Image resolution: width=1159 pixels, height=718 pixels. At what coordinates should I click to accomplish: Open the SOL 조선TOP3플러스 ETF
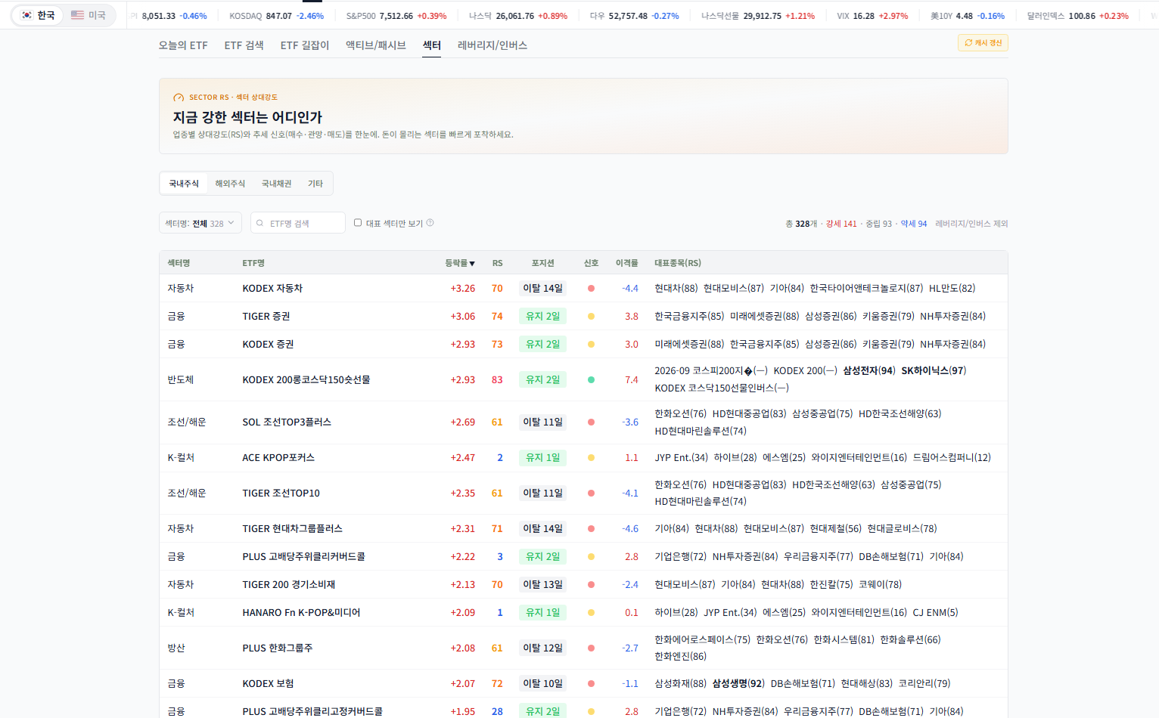pos(287,422)
